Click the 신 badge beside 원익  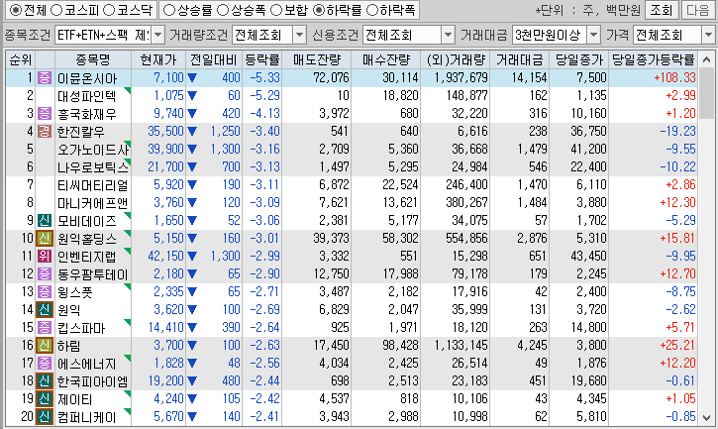click(45, 310)
